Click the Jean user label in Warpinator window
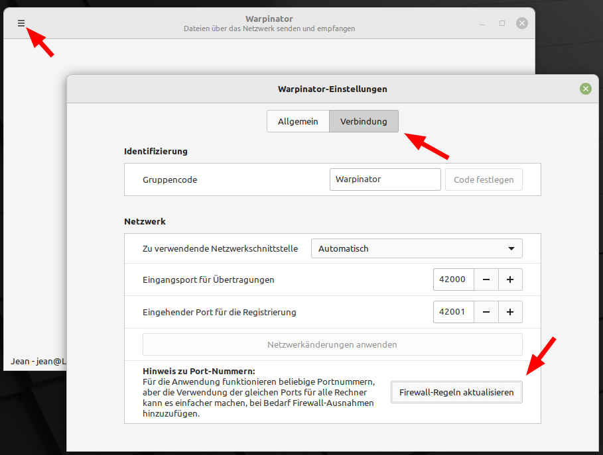Screen dimensions: 603x455 [x=38, y=362]
